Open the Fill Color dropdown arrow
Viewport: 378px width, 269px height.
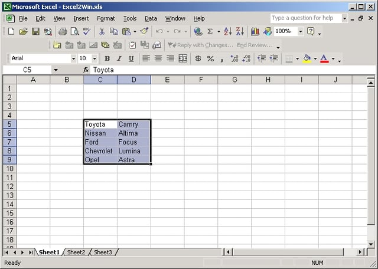pos(315,58)
